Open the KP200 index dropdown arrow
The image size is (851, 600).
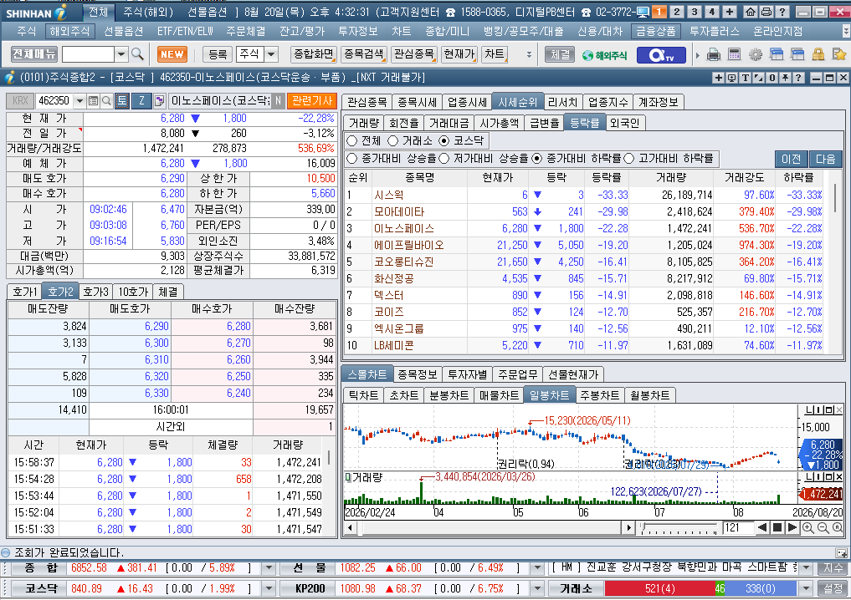[537, 588]
